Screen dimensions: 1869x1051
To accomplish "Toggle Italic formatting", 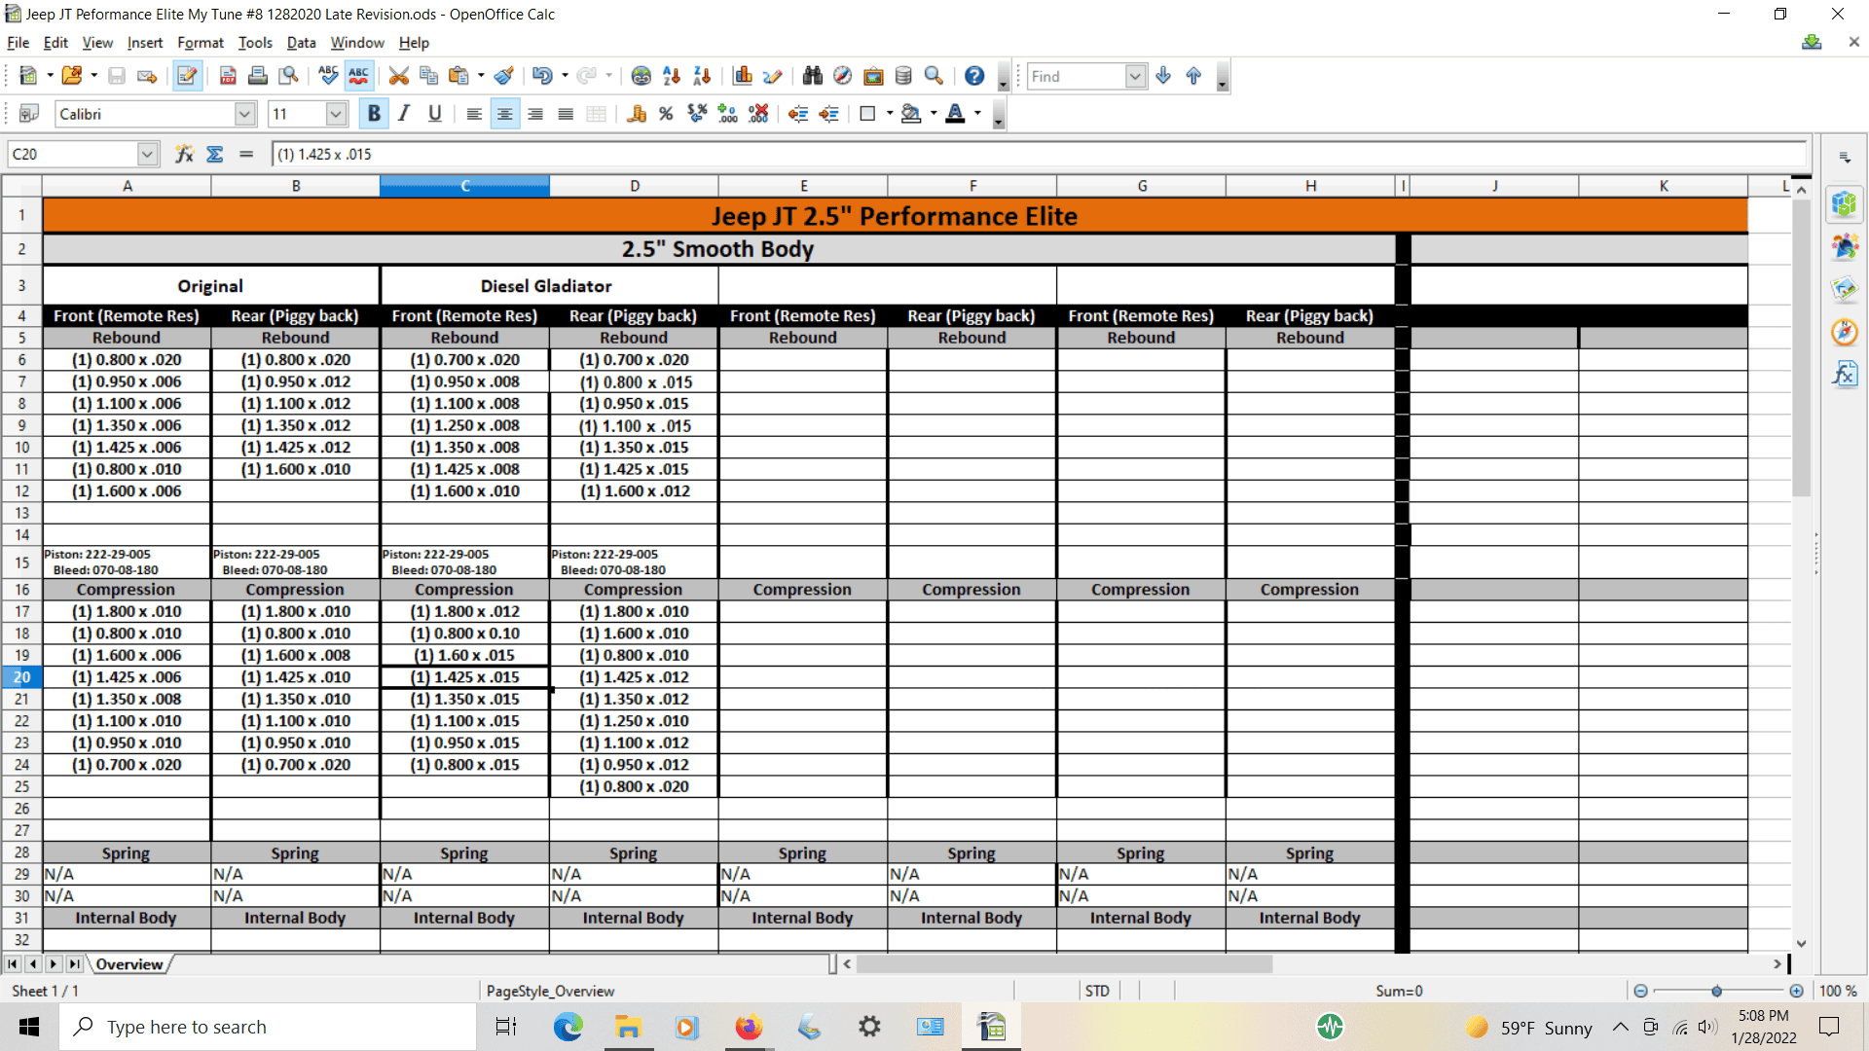I will [404, 114].
